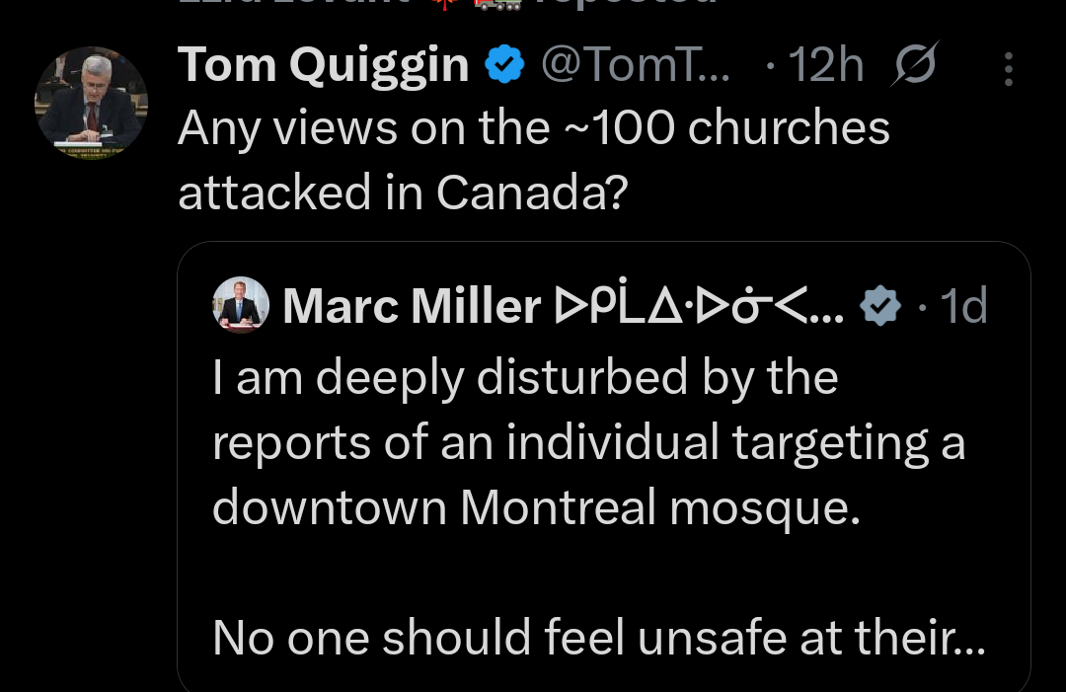Click the 12h timestamp on Tom Quiggin's tweet
This screenshot has width=1066, height=692.
[x=825, y=63]
